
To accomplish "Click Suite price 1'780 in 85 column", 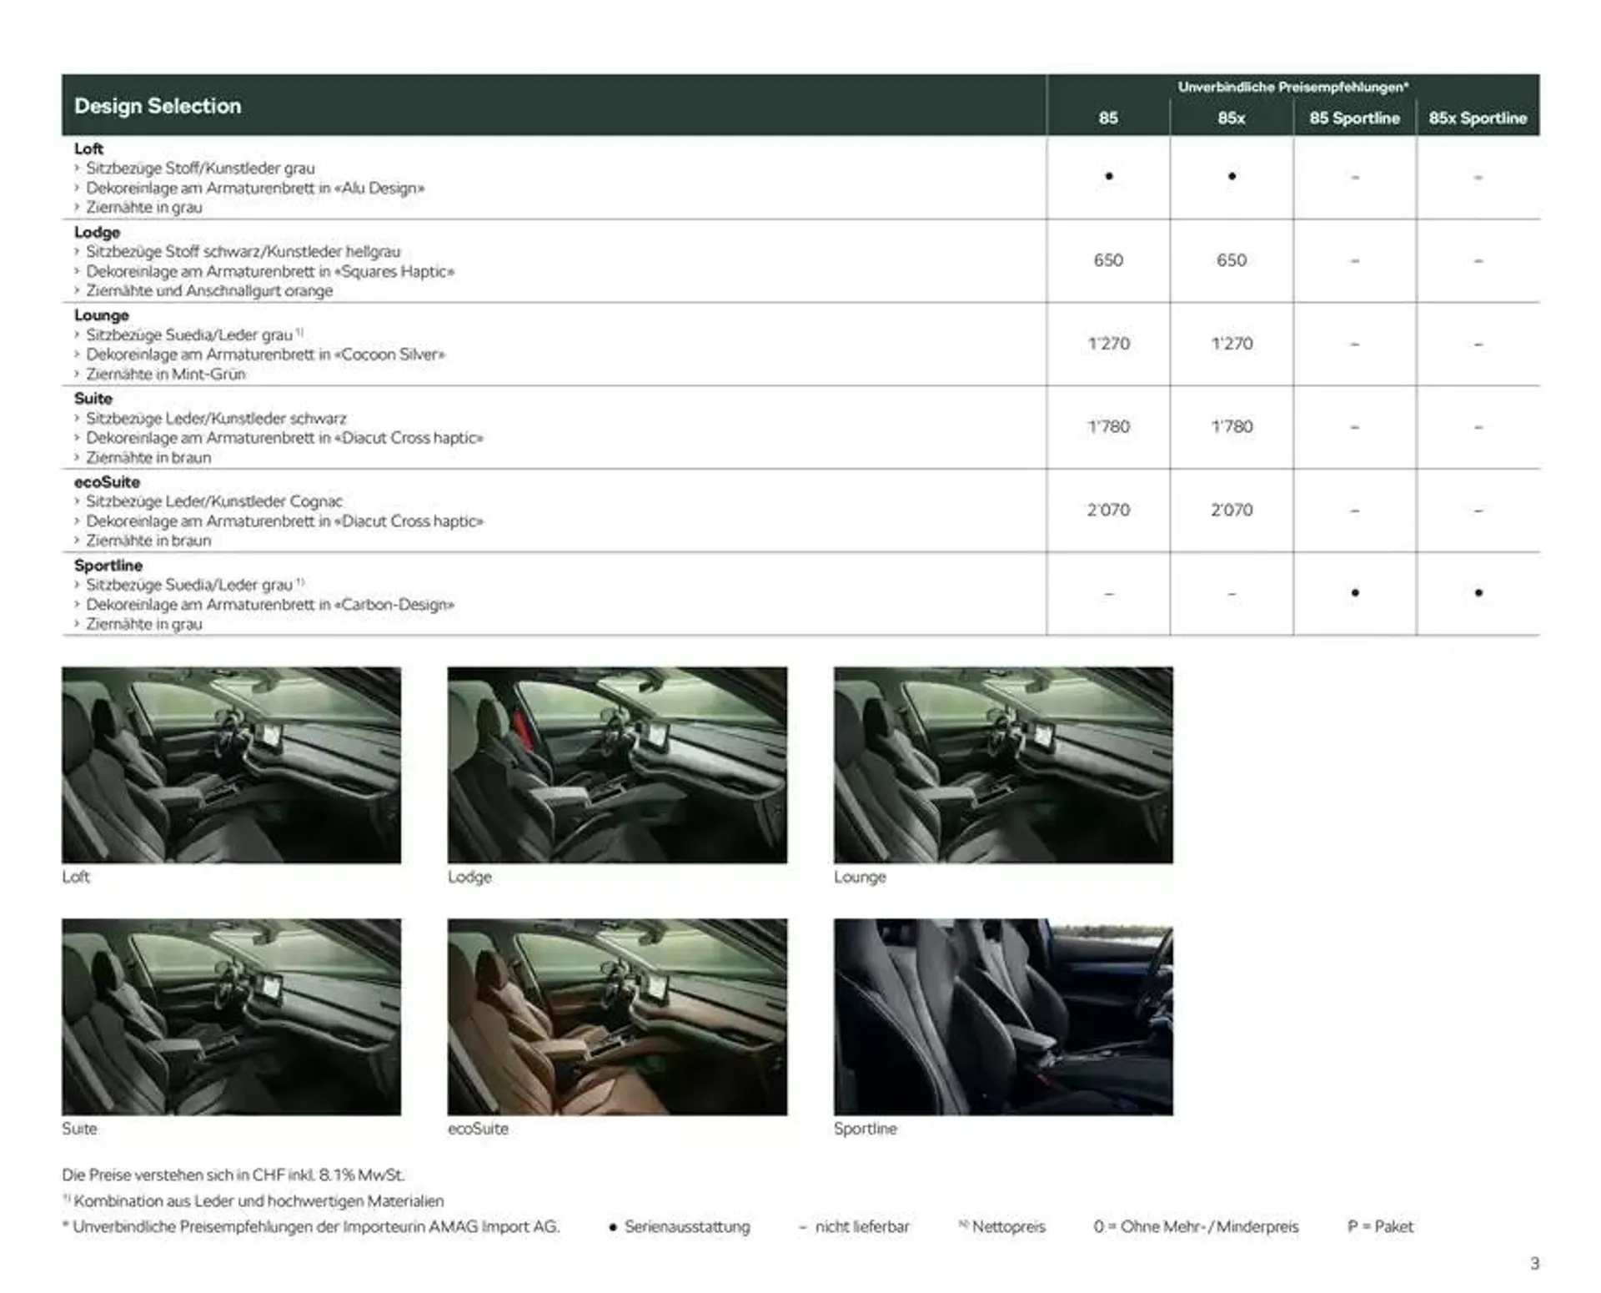I will (1108, 427).
